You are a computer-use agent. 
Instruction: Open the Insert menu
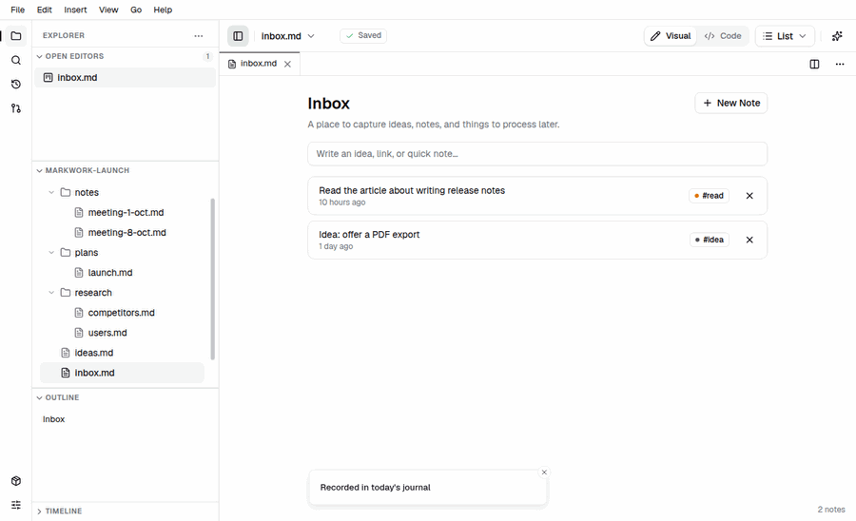(75, 10)
